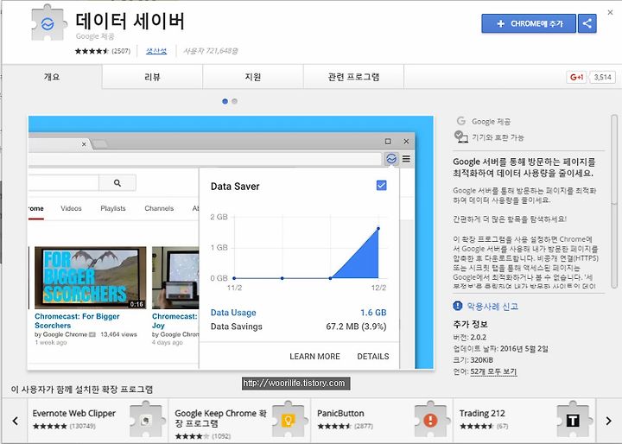Open Chromecast: For Bigger Scorchers title link
Image resolution: width=622 pixels, height=444 pixels.
point(77,320)
